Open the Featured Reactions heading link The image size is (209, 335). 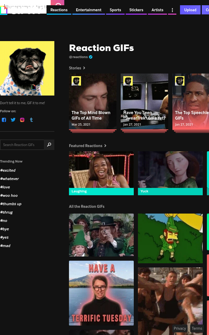click(x=86, y=146)
